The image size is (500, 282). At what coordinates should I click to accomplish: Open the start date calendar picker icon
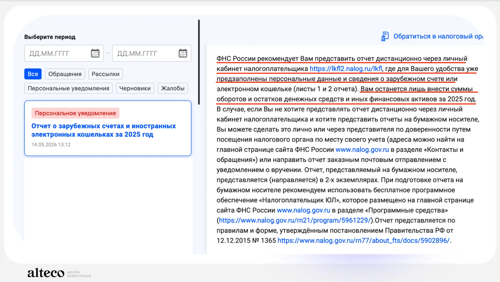(95, 53)
